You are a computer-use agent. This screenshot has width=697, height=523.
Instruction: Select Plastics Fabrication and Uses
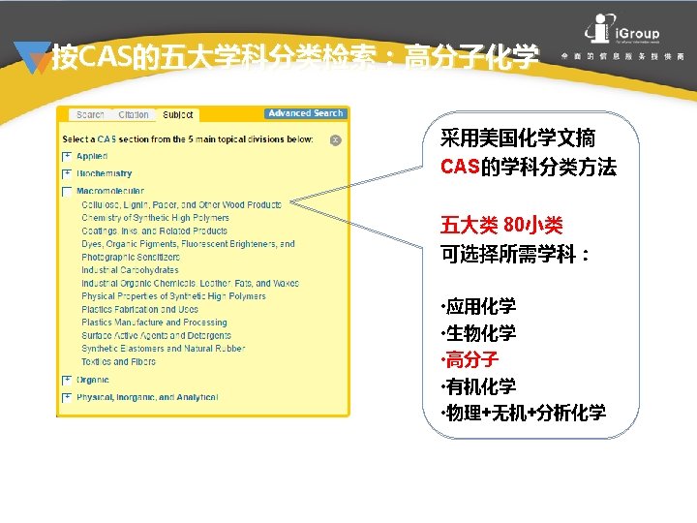[x=139, y=309]
